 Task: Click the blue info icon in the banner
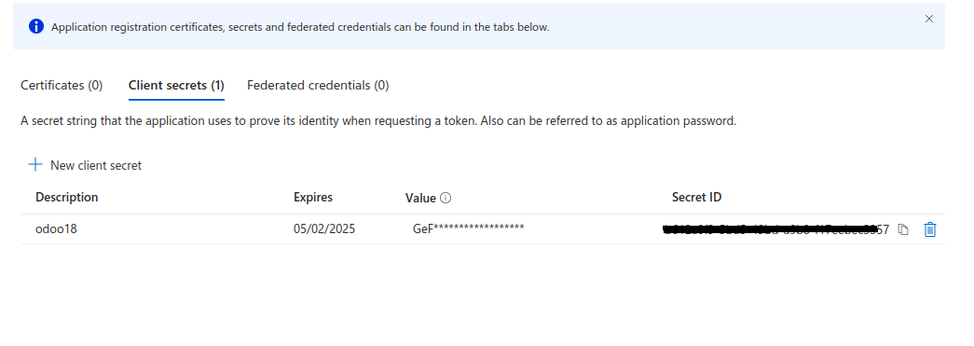coord(36,27)
